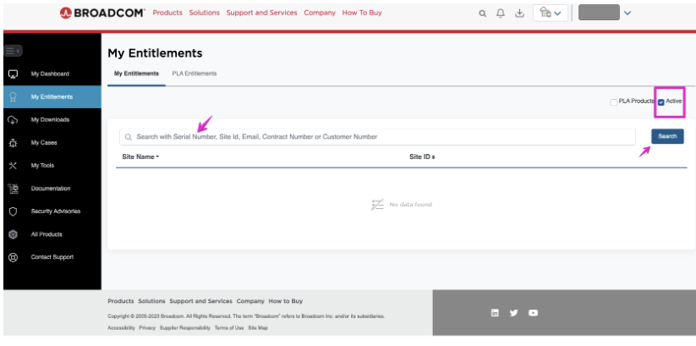Open the notifications bell

pyautogui.click(x=501, y=14)
